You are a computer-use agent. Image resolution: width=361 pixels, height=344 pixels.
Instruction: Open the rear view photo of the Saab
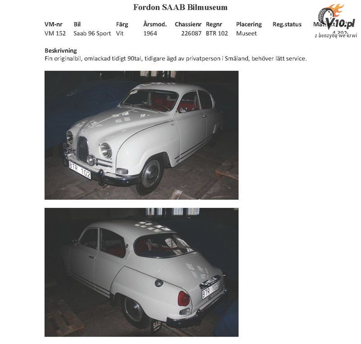141,272
